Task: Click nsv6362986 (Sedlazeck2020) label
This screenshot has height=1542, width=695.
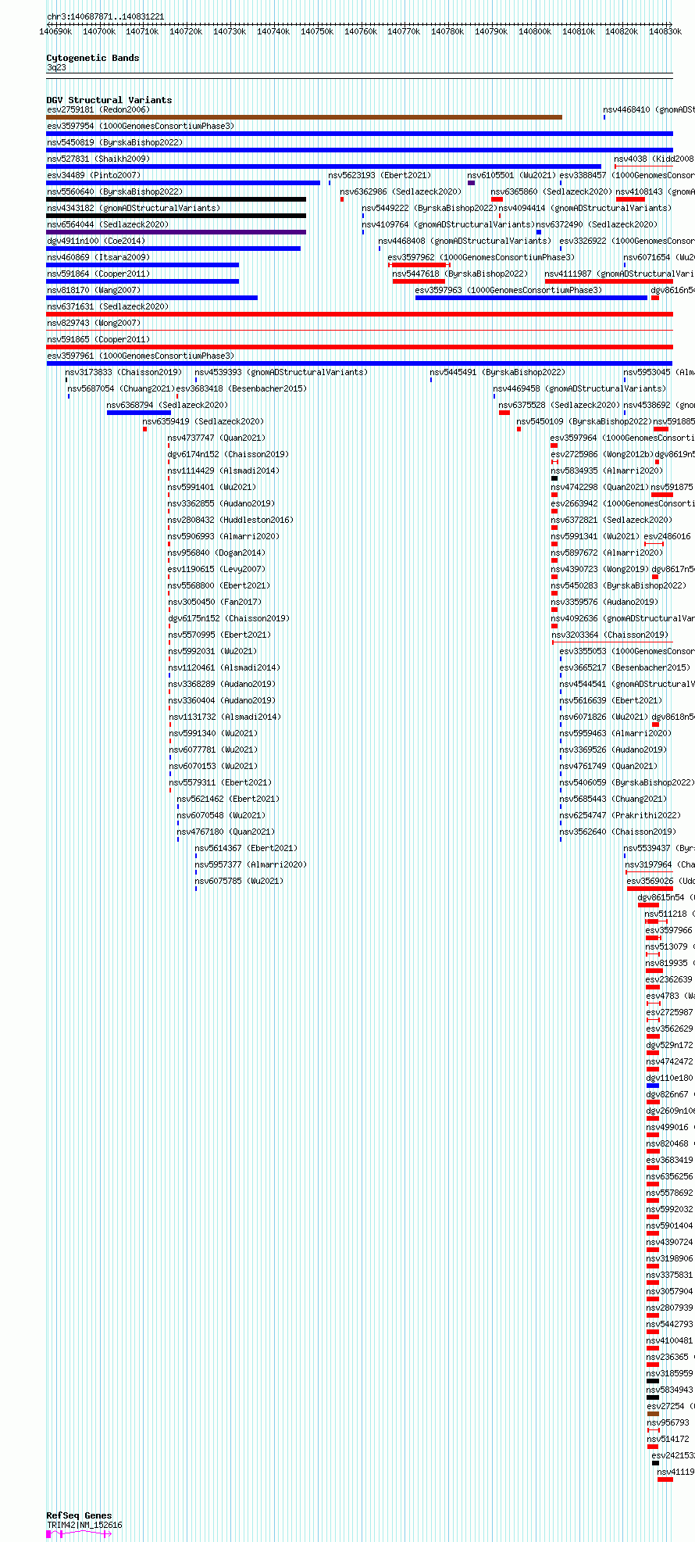Action: click(x=401, y=192)
